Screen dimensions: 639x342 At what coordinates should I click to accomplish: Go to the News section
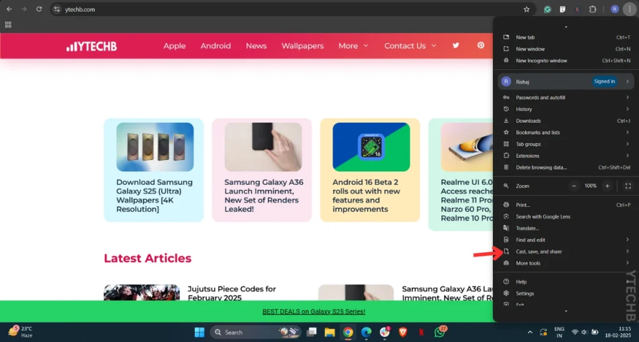tap(256, 46)
